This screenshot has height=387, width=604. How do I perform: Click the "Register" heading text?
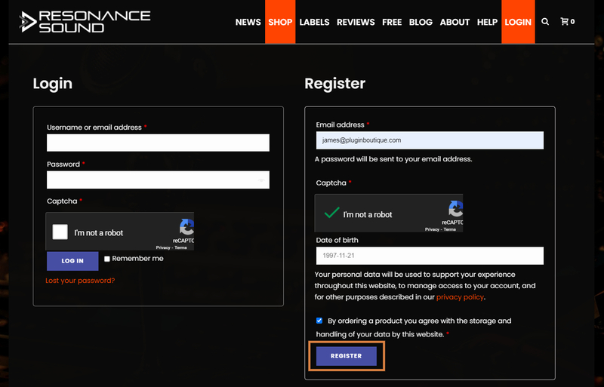[334, 84]
